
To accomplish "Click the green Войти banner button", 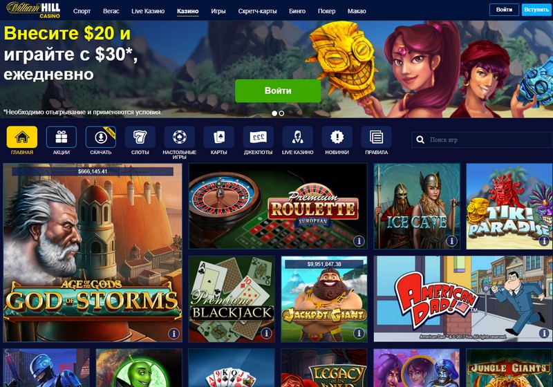I will coord(278,91).
